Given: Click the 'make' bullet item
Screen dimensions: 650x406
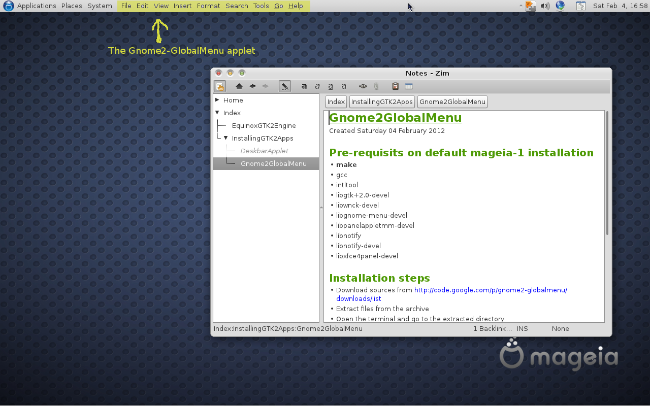Looking at the screenshot, I should click(346, 164).
